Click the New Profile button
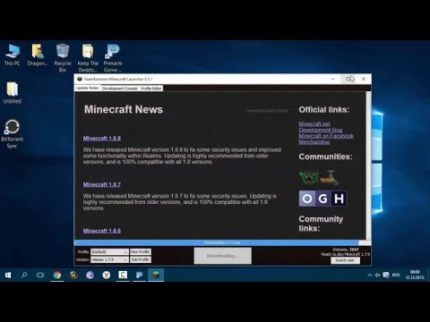Image resolution: width=430 pixels, height=322 pixels. tap(141, 252)
